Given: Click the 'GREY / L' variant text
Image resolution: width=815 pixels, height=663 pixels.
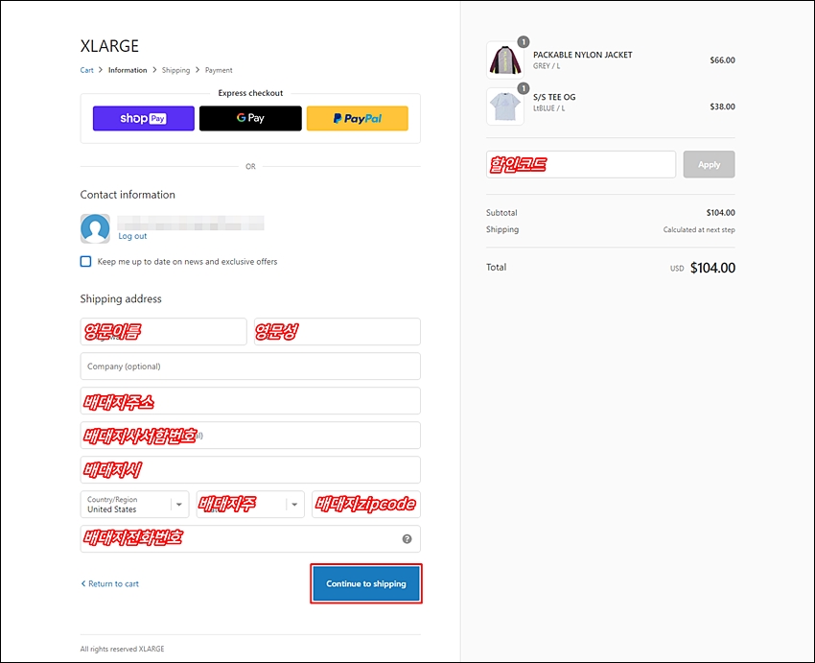Looking at the screenshot, I should click(547, 66).
